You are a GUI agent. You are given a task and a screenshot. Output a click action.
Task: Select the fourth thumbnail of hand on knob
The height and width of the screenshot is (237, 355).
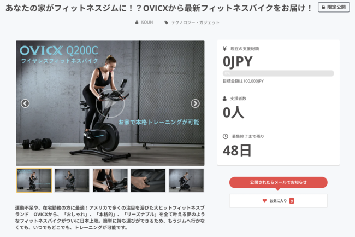[148, 181]
